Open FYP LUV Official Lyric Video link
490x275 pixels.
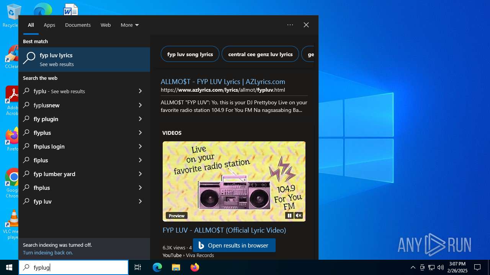pyautogui.click(x=224, y=230)
